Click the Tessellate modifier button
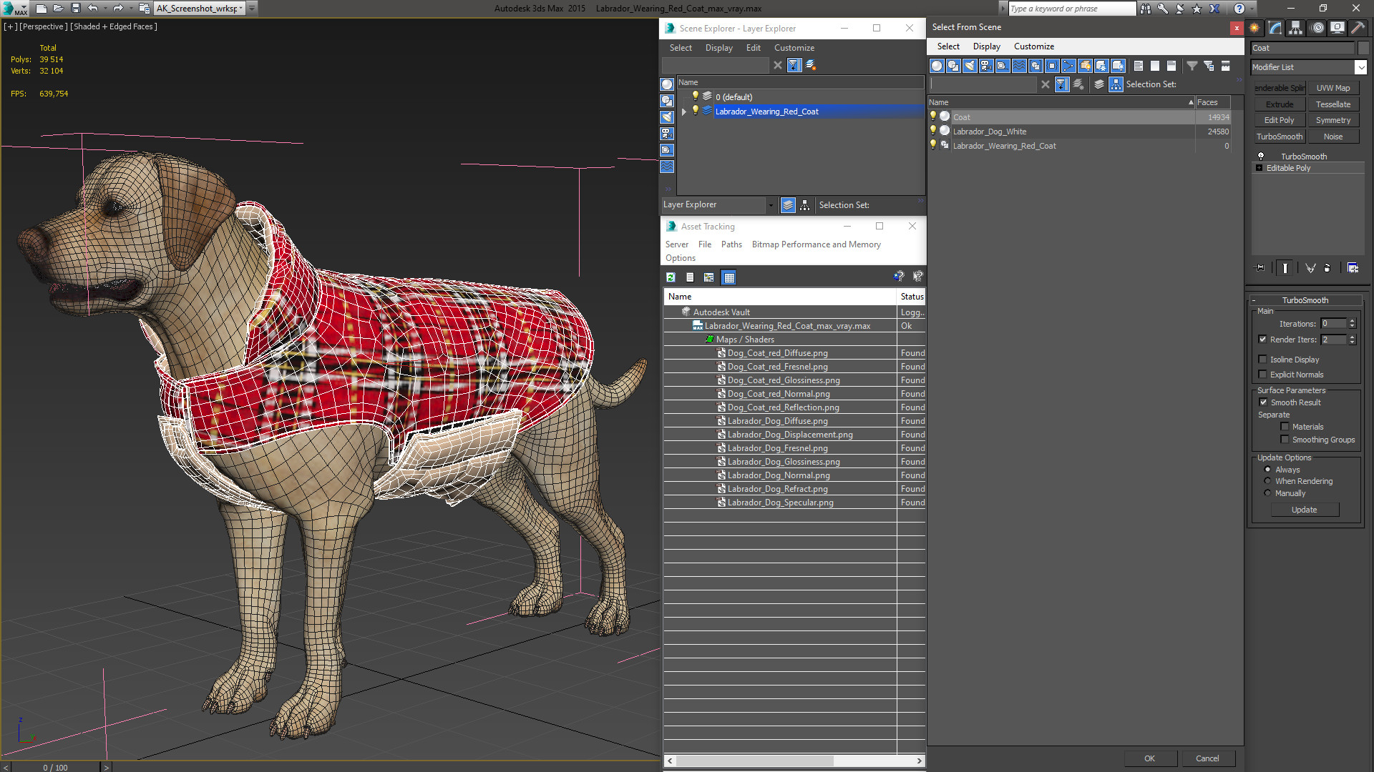 [1332, 104]
